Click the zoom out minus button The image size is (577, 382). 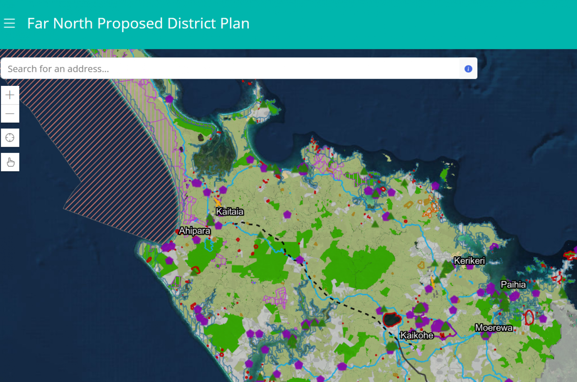coord(10,114)
